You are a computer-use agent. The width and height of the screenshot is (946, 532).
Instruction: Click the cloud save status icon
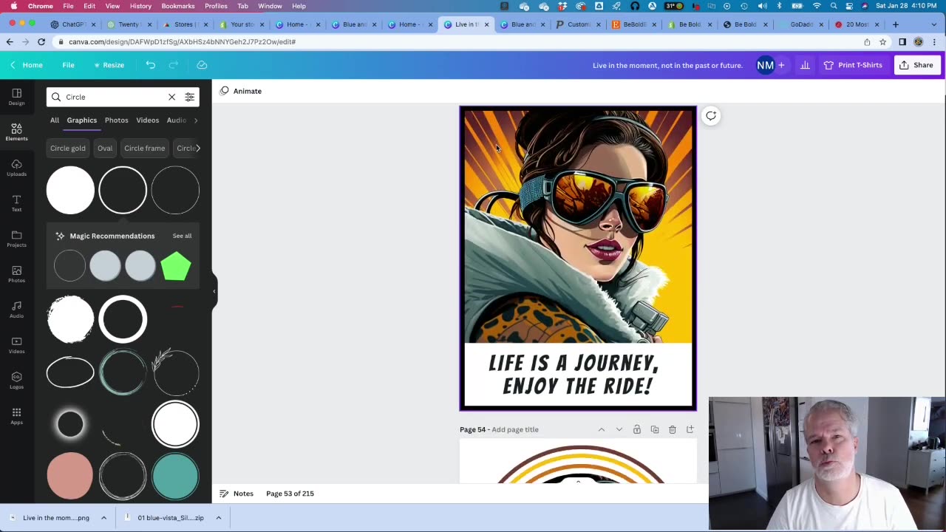[x=202, y=65]
